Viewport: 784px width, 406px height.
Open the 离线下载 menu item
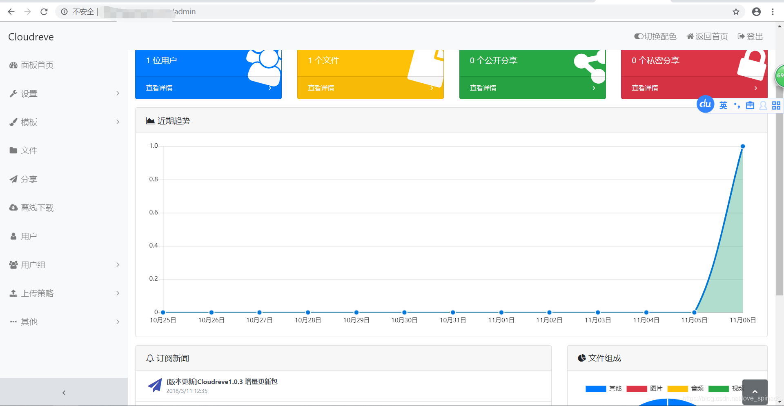[64, 208]
